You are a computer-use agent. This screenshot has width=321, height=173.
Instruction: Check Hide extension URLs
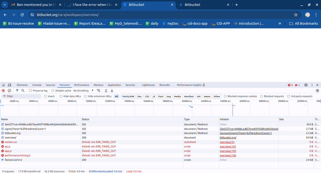pyautogui.click(x=85, y=96)
